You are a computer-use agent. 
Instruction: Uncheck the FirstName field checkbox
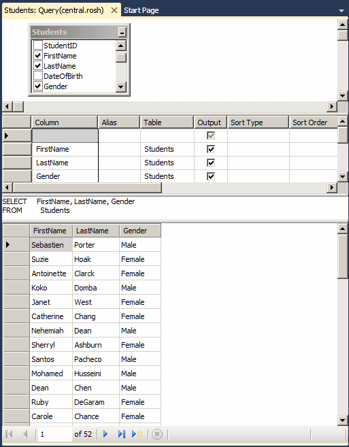click(37, 55)
